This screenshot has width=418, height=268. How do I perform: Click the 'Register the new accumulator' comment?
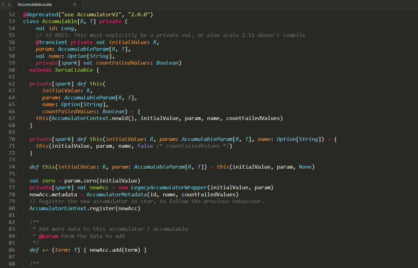(147, 201)
